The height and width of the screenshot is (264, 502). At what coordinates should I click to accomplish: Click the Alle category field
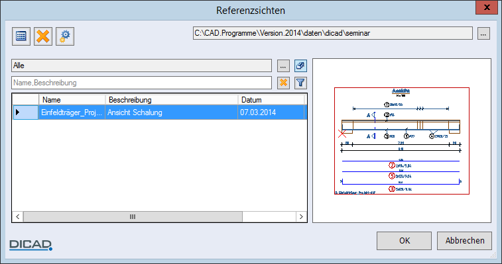tap(141, 66)
